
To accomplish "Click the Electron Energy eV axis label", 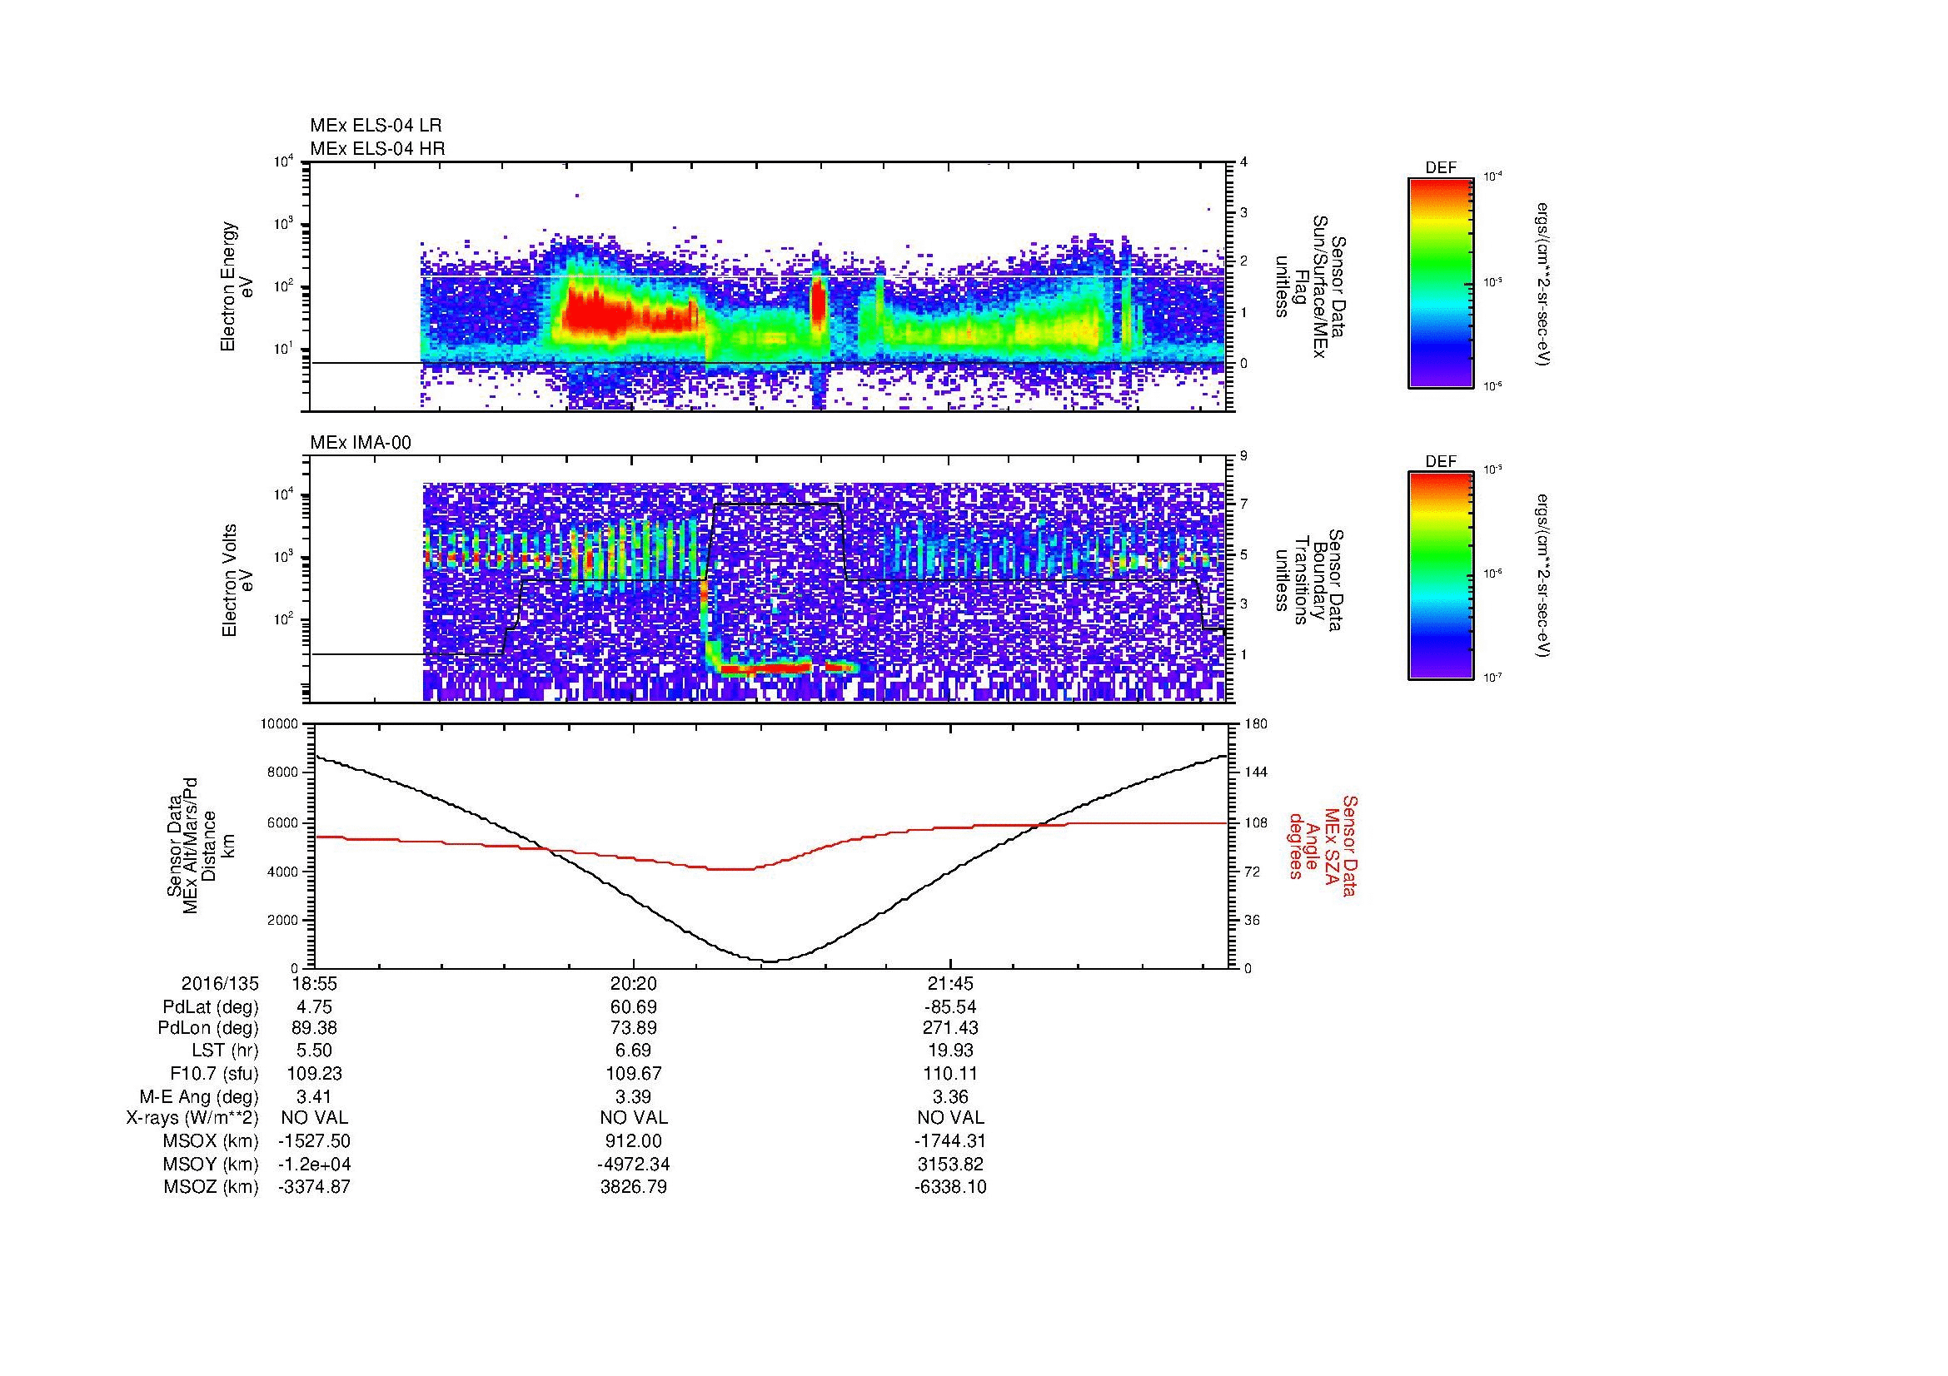I will pos(236,286).
